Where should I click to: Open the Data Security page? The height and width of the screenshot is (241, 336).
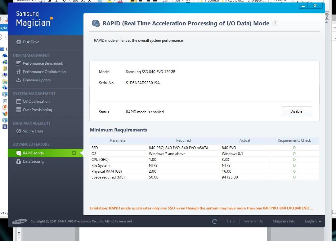click(x=30, y=161)
